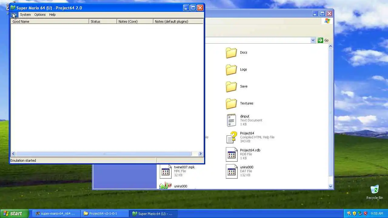Click the Project64 icon in the title bar

(x=13, y=8)
